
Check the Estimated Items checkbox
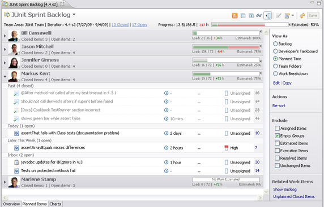pyautogui.click(x=277, y=143)
